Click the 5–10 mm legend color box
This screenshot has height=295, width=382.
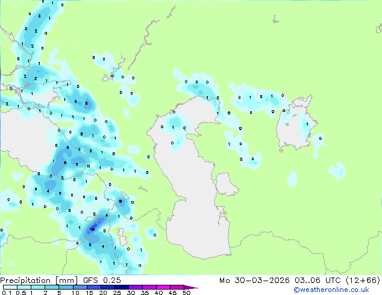[66, 287]
